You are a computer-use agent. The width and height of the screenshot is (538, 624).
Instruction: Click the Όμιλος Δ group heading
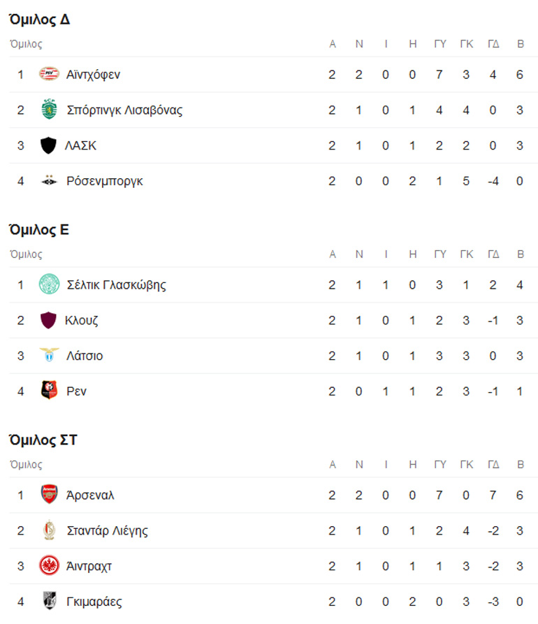coord(39,20)
